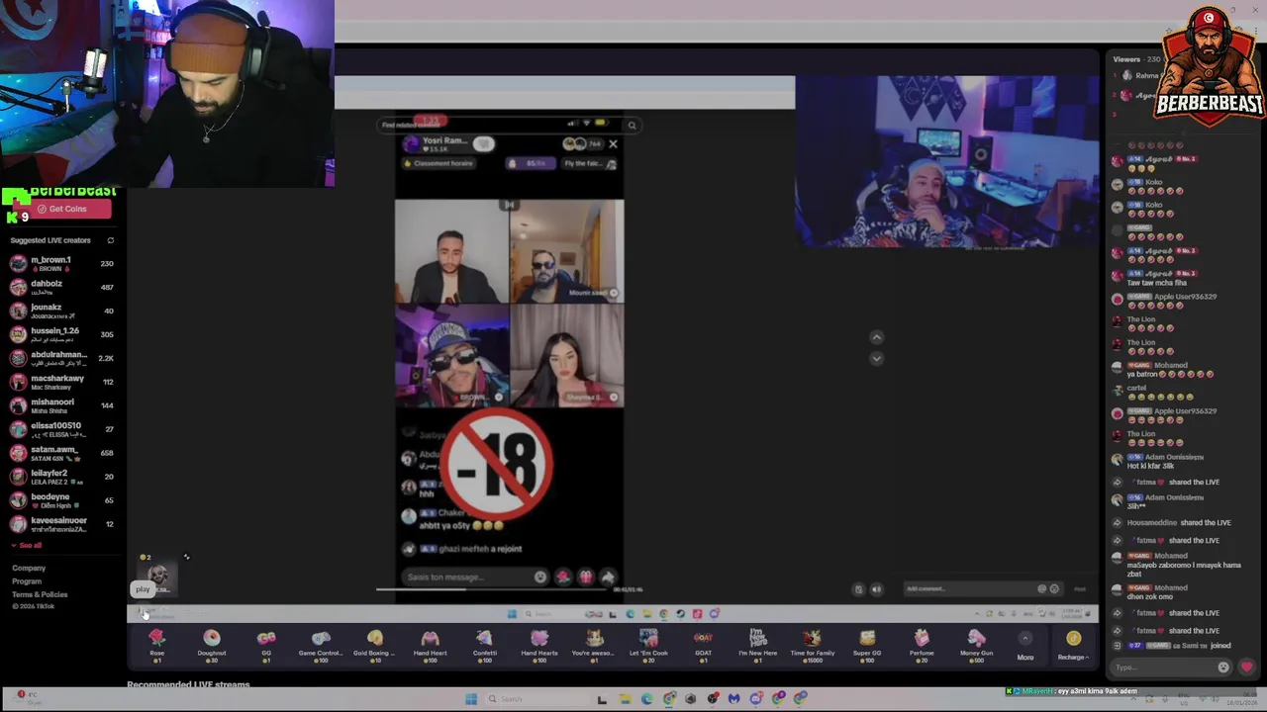
Task: Expand See all suggested creators
Action: (x=27, y=545)
